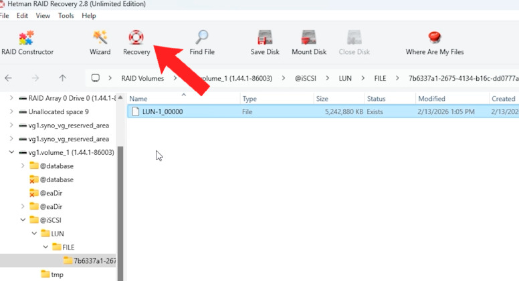The width and height of the screenshot is (519, 281).
Task: Open the Help menu
Action: (89, 15)
